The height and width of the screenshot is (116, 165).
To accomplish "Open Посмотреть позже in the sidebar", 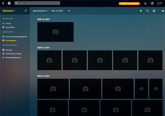I will (13, 54).
